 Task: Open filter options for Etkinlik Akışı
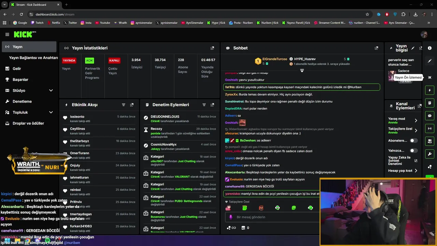coord(124,105)
